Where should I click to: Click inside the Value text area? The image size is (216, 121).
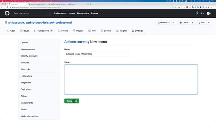coord(131,79)
